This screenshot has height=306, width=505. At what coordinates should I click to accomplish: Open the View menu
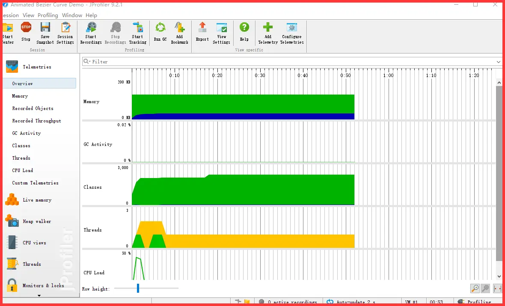point(28,15)
